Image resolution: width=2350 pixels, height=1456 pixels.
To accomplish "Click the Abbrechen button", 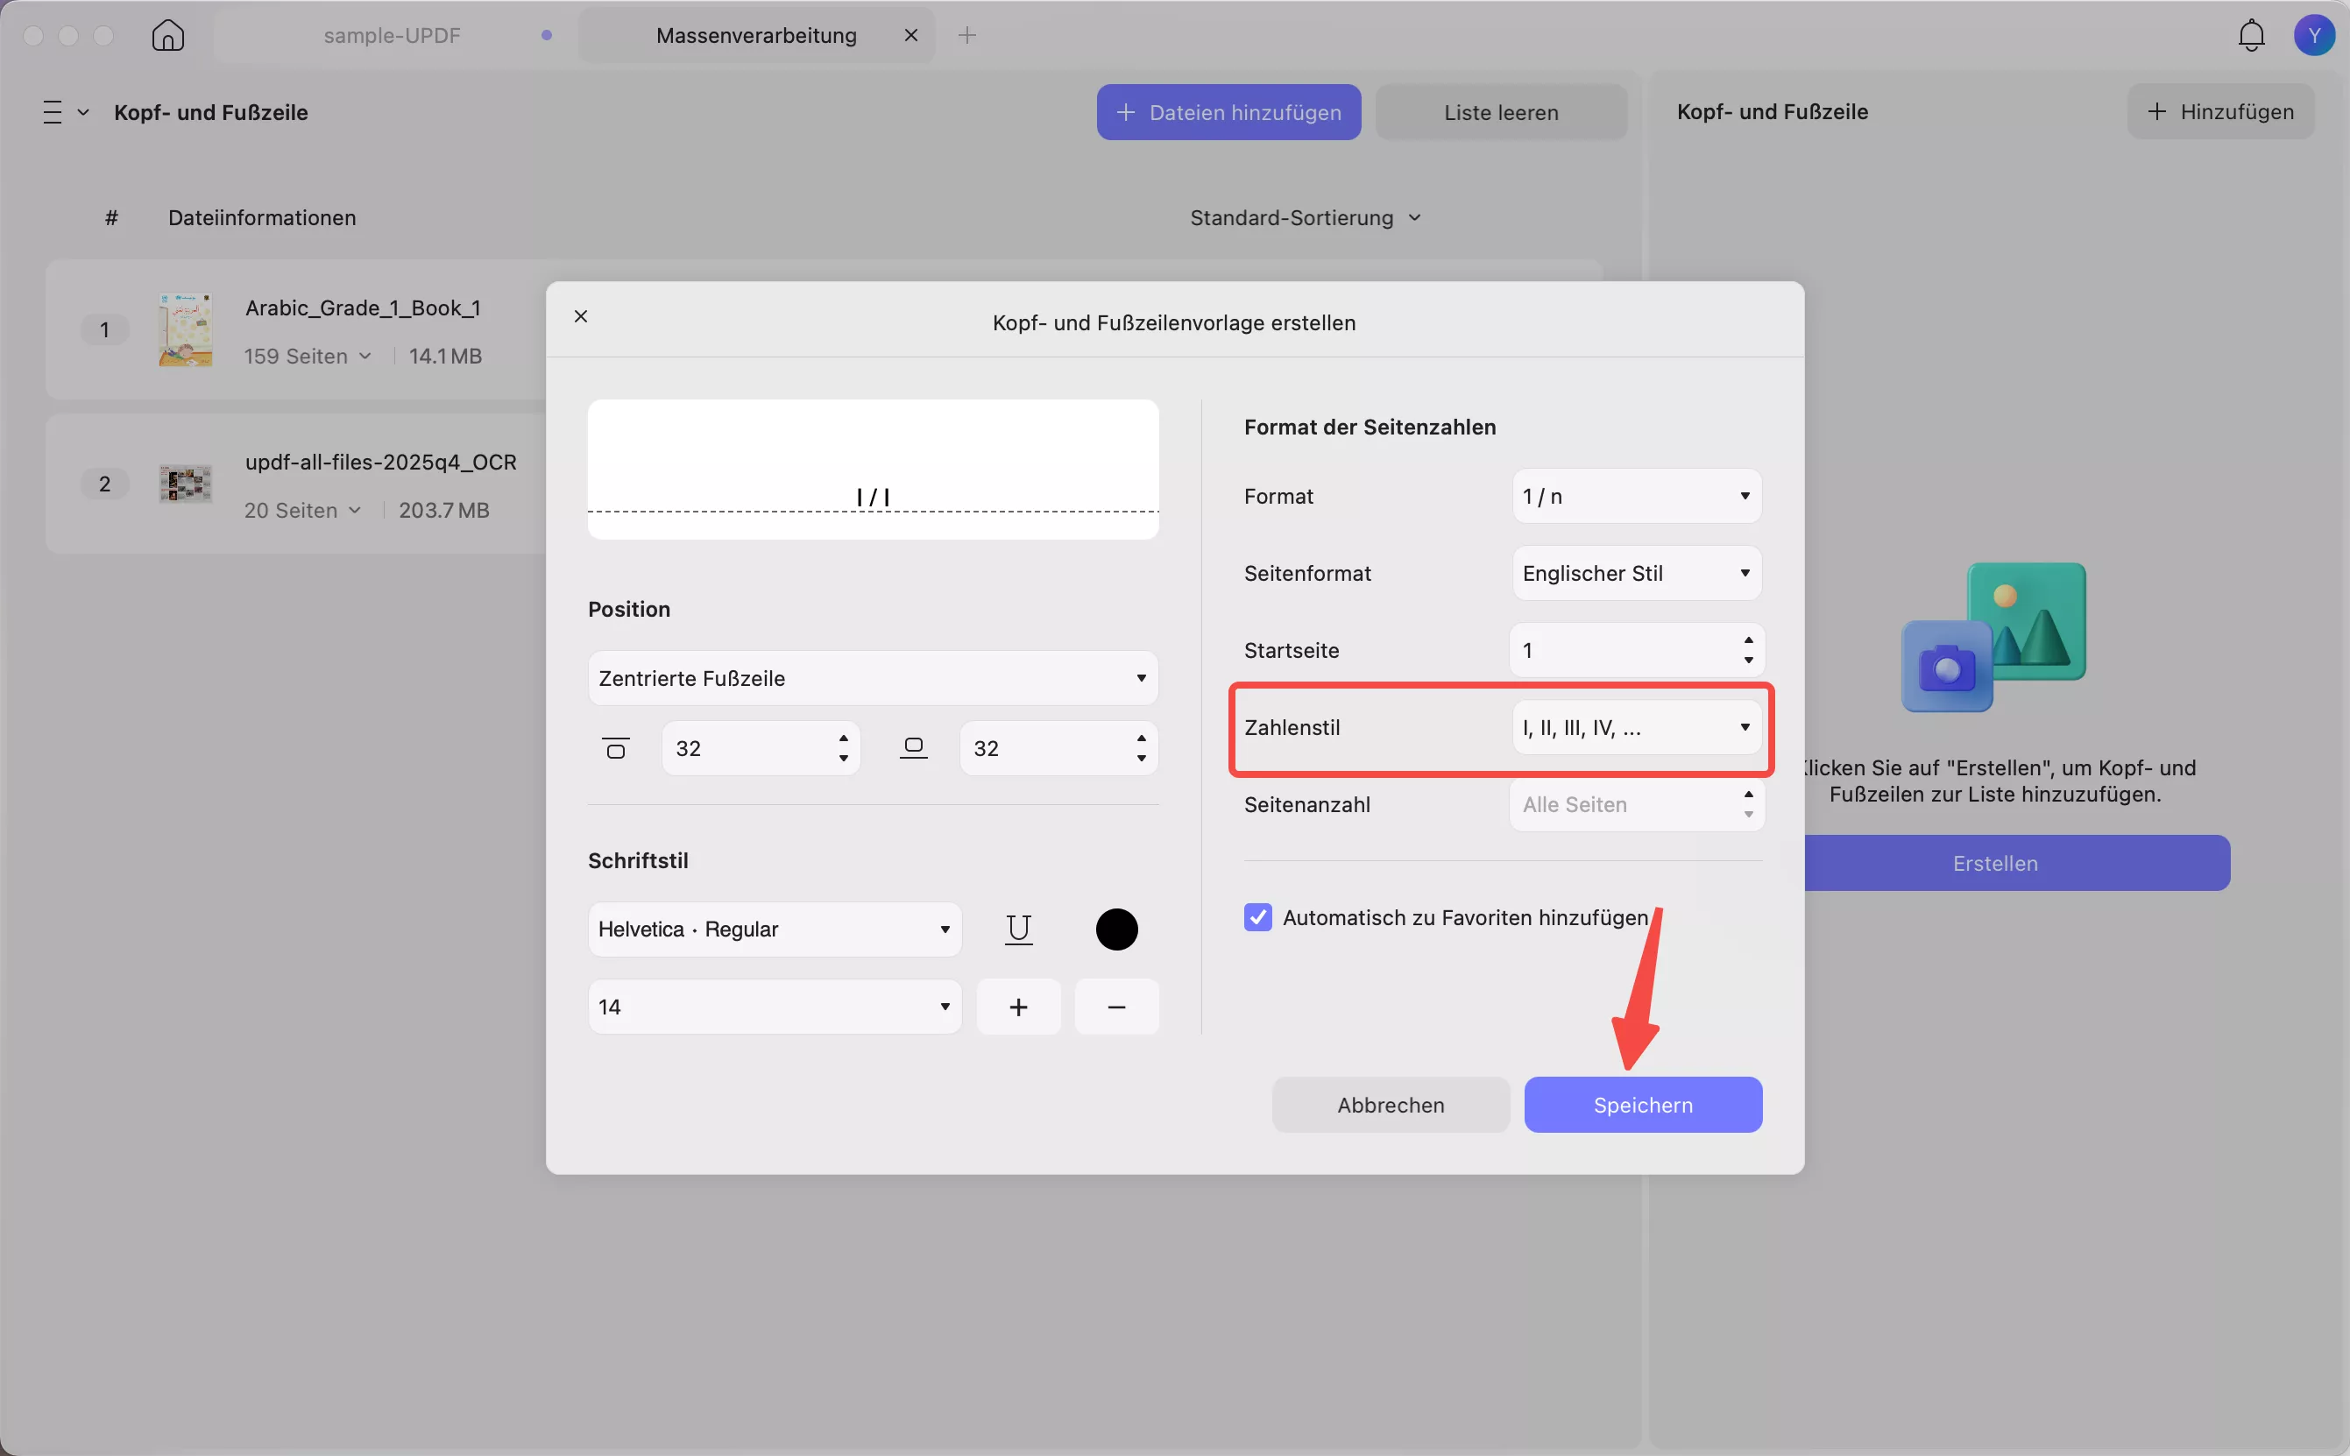I will pos(1390,1106).
